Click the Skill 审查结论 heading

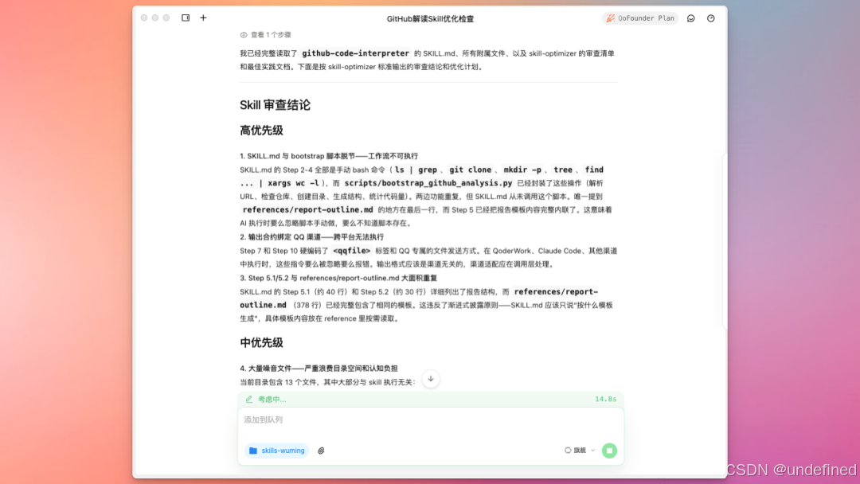coord(275,105)
